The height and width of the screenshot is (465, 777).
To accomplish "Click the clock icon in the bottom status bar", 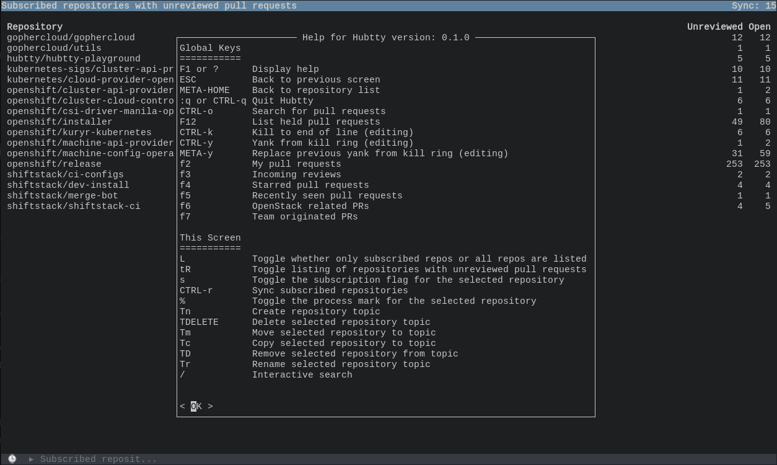I will coord(12,459).
